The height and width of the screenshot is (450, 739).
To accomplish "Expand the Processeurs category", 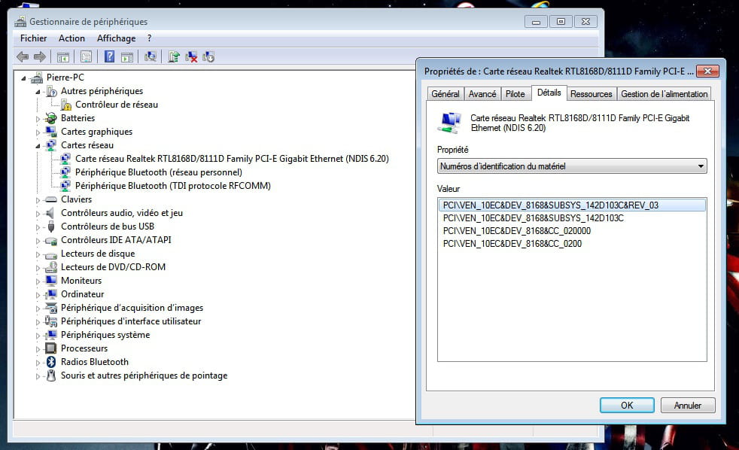I will click(x=38, y=348).
